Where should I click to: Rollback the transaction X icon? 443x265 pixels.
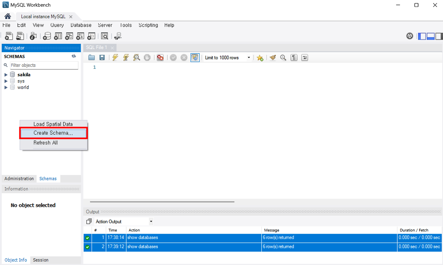pos(184,58)
